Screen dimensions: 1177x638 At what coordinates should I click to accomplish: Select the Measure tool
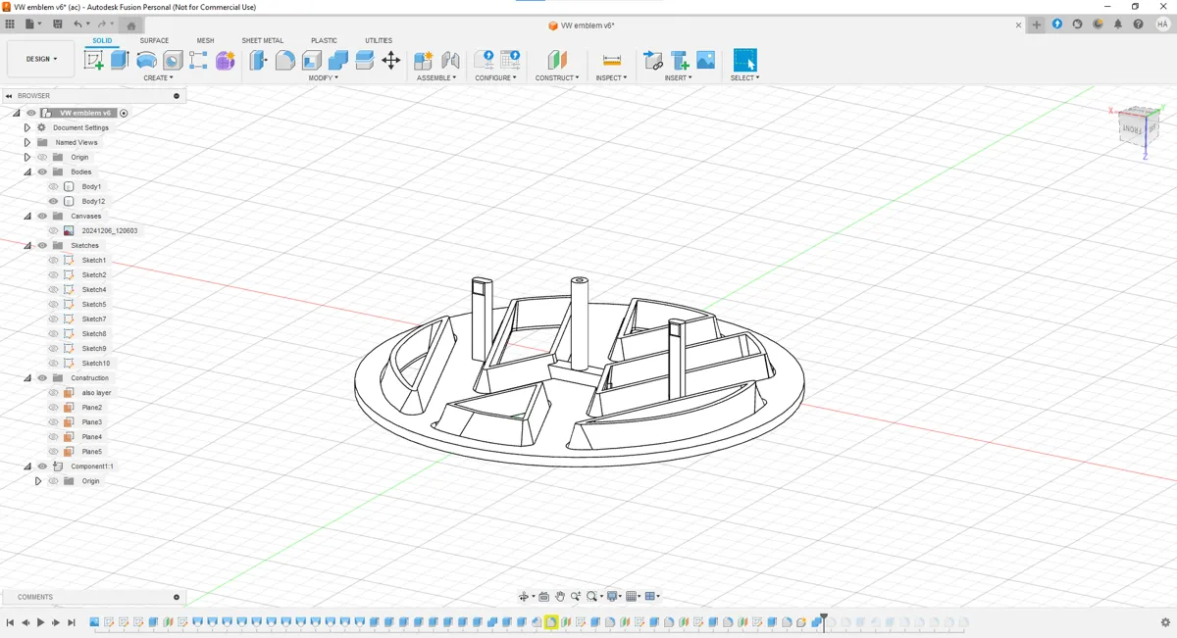[611, 61]
